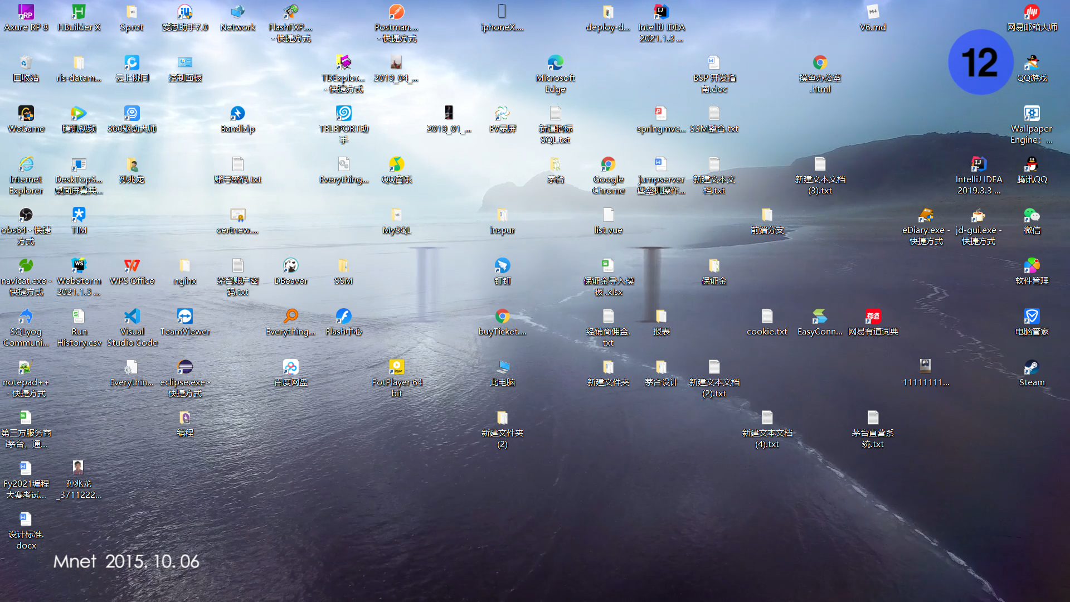The width and height of the screenshot is (1070, 602).
Task: Open the 网易有道词典 icon
Action: [x=873, y=323]
